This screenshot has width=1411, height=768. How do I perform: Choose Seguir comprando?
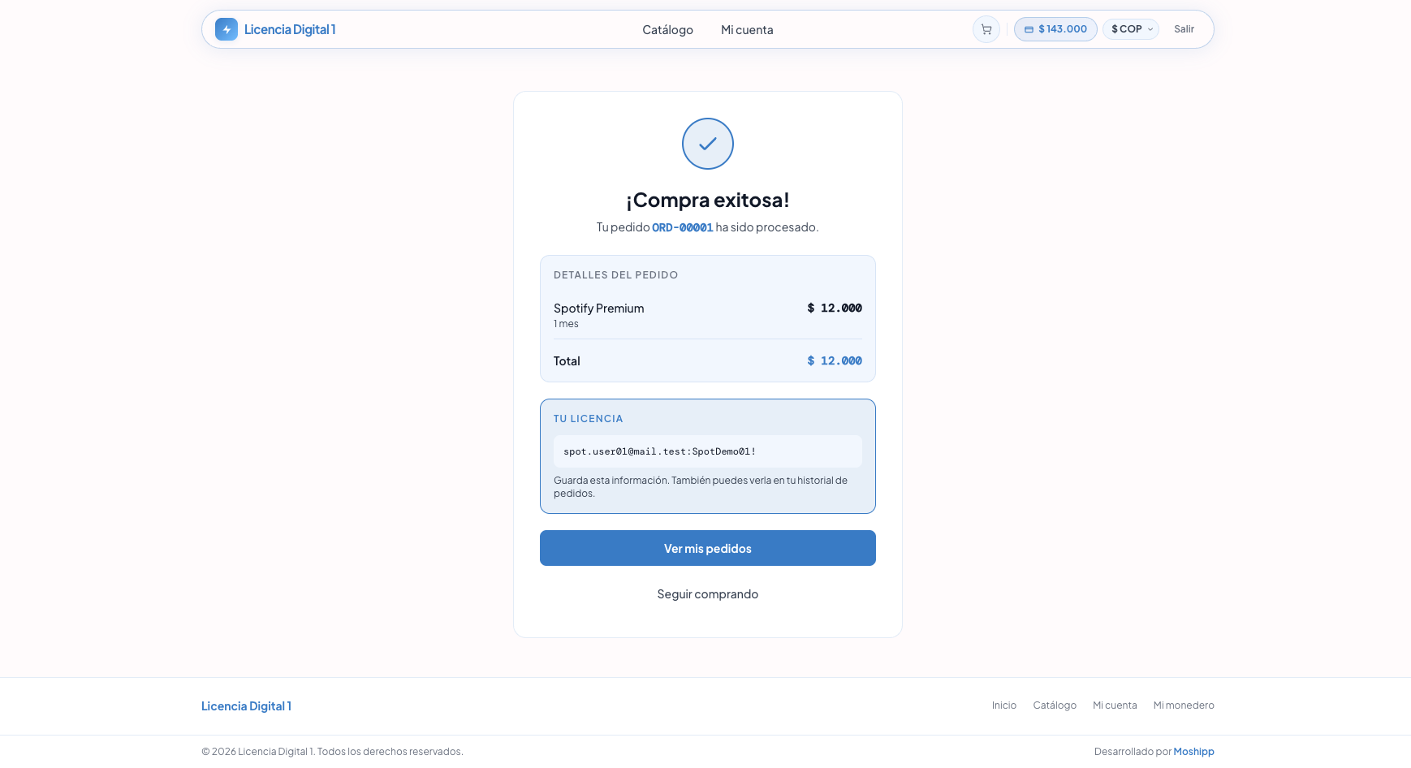pos(707,593)
